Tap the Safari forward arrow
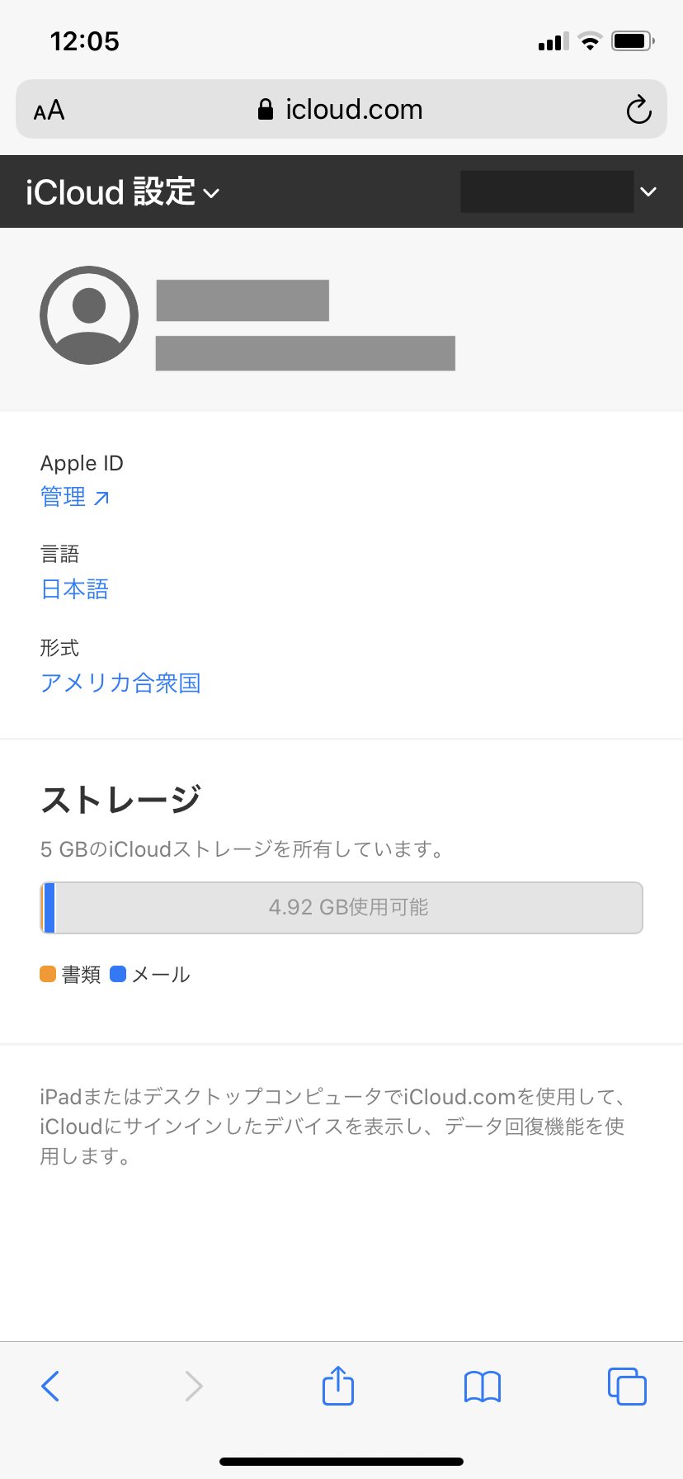Viewport: 683px width, 1479px height. [194, 1386]
